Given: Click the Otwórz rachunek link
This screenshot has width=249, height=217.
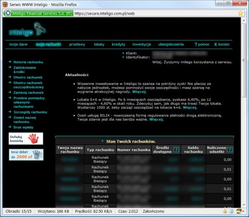Looking at the screenshot, I should 28,77.
